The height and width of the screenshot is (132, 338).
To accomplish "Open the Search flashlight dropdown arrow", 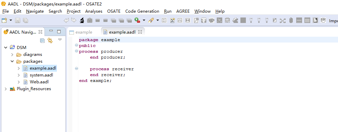I will 158,20.
